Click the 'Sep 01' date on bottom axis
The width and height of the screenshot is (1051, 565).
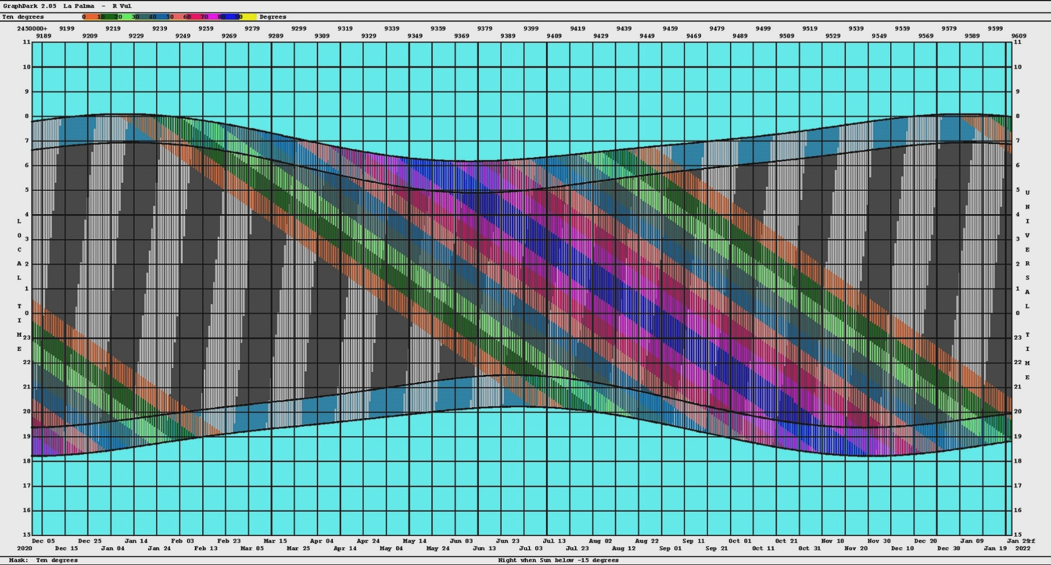670,549
